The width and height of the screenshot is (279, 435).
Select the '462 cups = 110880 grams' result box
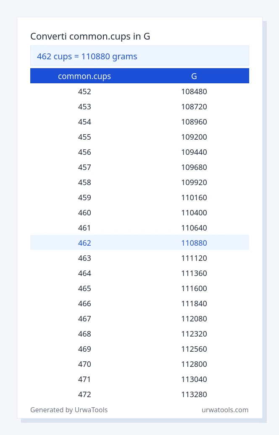pos(139,56)
